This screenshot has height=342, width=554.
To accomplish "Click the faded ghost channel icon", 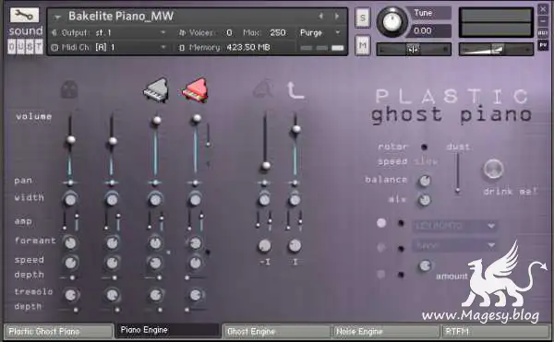I will click(x=69, y=89).
